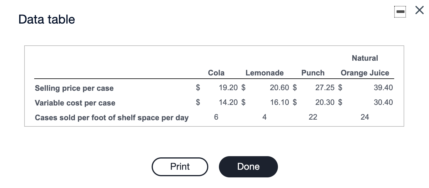Viewport: 429px width, 188px height.
Task: Click the 30.40 Orange Juice variable cost value
Action: pyautogui.click(x=383, y=102)
